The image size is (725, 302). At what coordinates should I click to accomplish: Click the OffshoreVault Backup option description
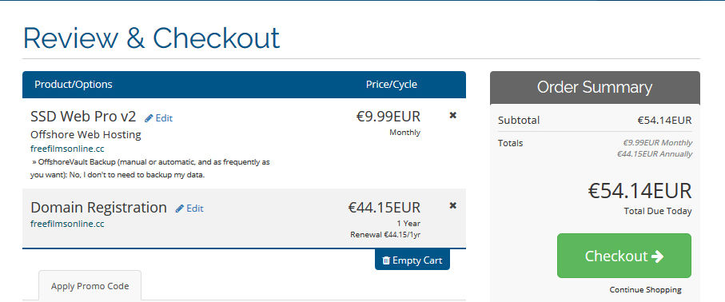pos(150,169)
